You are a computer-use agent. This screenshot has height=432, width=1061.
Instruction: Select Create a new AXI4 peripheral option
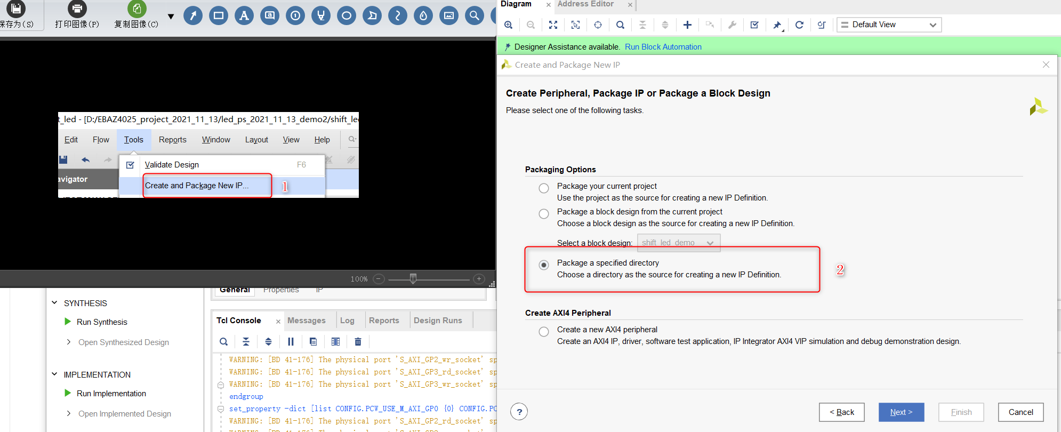543,332
